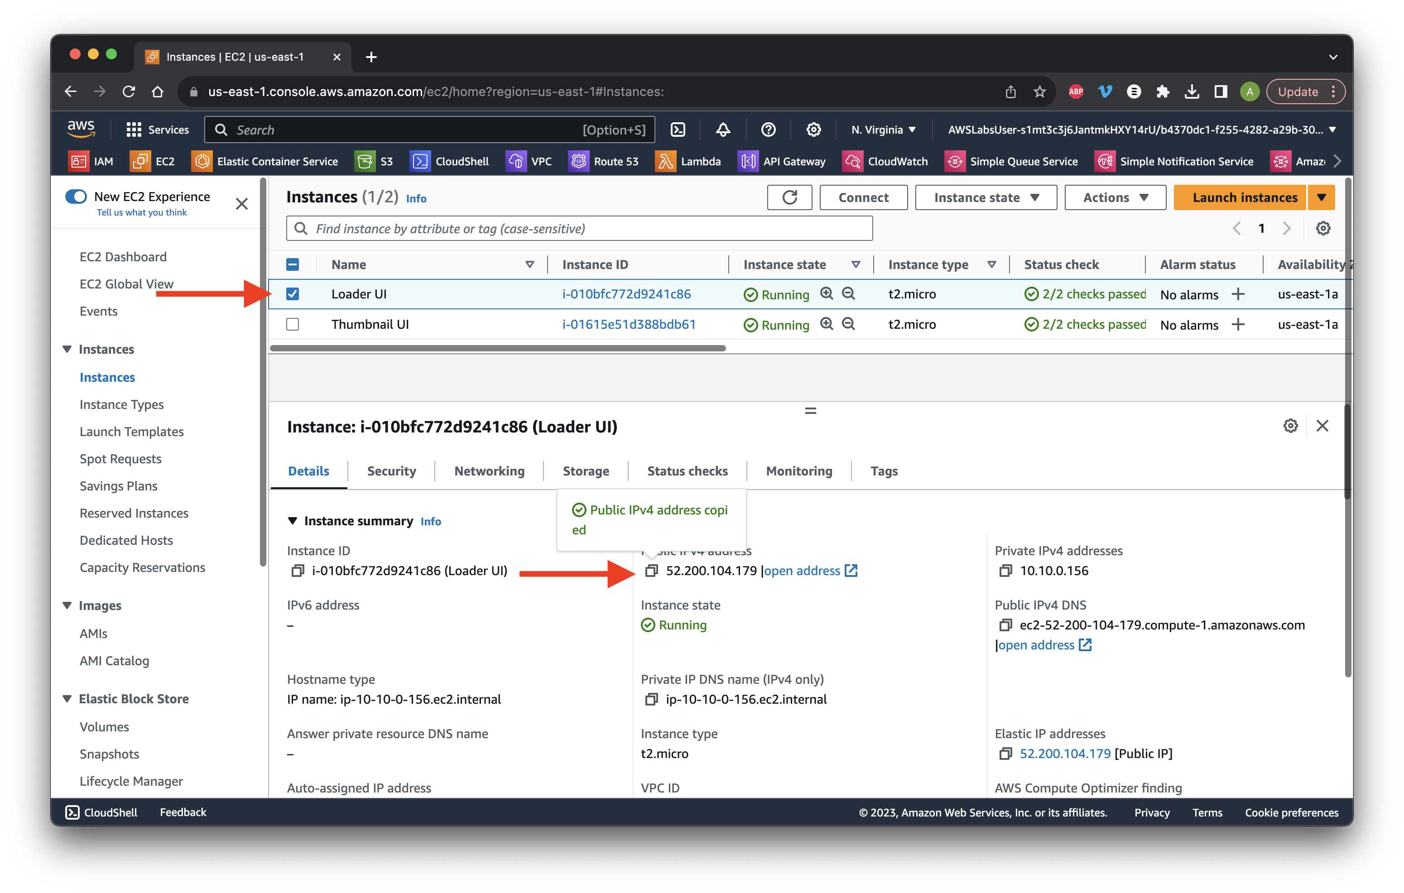Zoom in on Thumbnail UI instance state
Image resolution: width=1404 pixels, height=893 pixels.
pyautogui.click(x=826, y=323)
